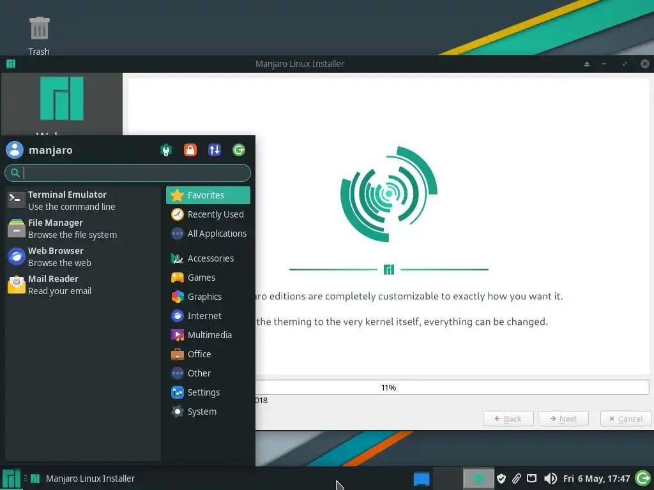Screen dimensions: 654x490
Task: Open the Graphics category
Action: [208, 297]
